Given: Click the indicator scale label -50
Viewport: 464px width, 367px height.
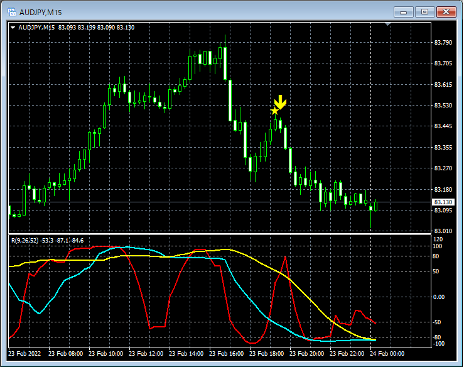Looking at the screenshot, I should (438, 322).
